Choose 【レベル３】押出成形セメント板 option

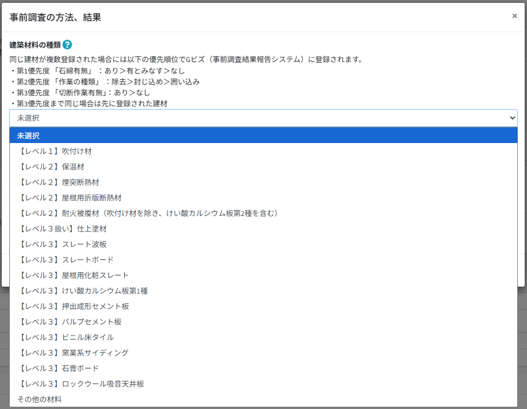[x=73, y=306]
